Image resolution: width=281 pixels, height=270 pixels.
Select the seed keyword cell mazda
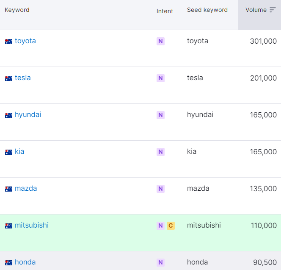pyautogui.click(x=198, y=188)
